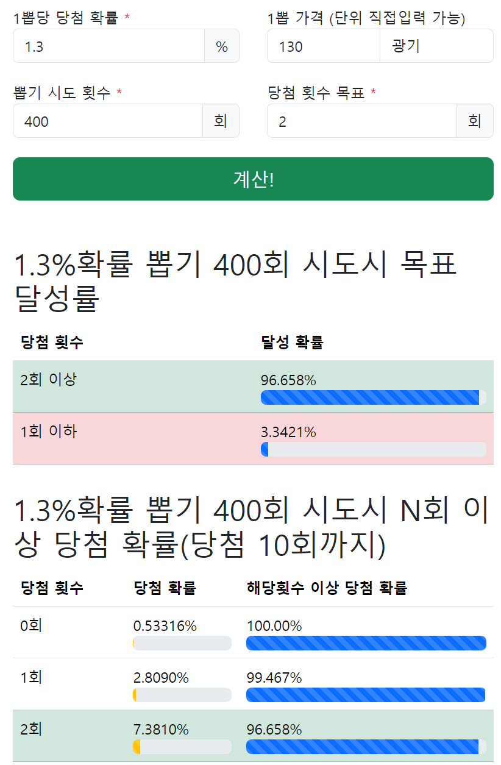Focus the 1뽑 가격 field showing 130
This screenshot has width=501, height=765.
[x=323, y=46]
